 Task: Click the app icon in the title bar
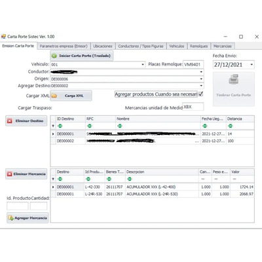click(x=3, y=37)
